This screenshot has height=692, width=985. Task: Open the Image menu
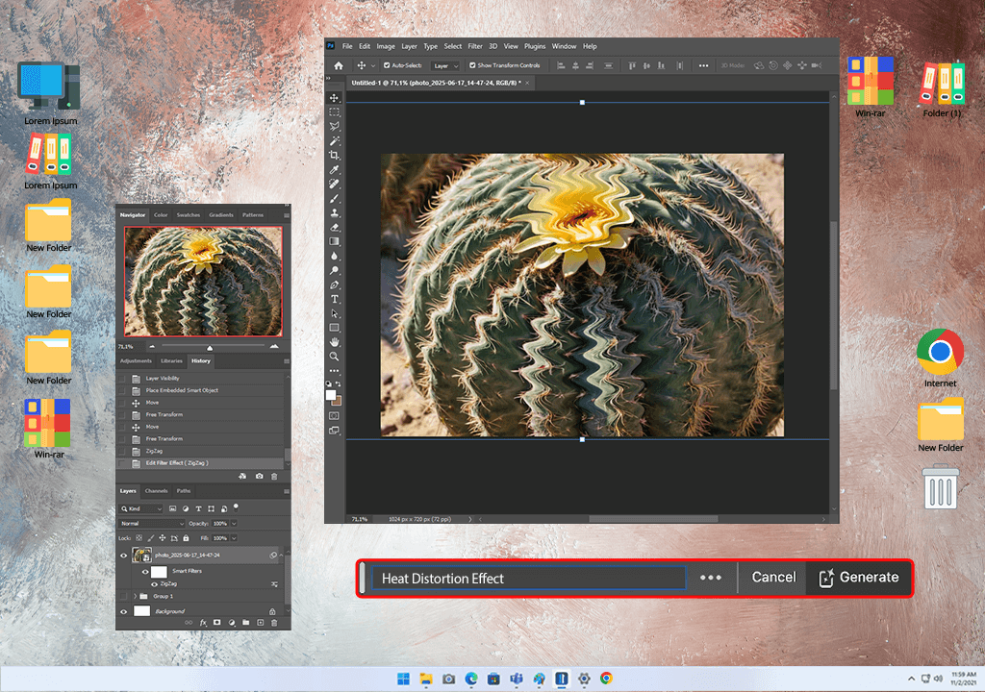pyautogui.click(x=386, y=46)
